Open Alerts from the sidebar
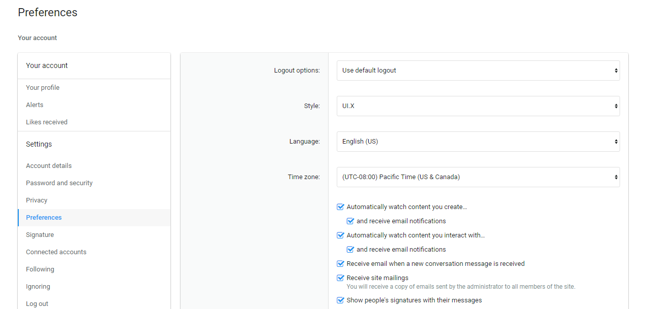Viewport: 646px width, 309px height. pyautogui.click(x=35, y=105)
